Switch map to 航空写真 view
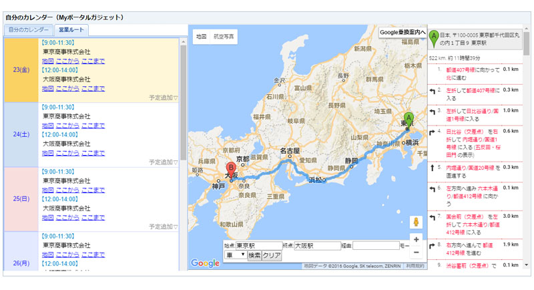The height and width of the screenshot is (290, 534). click(x=224, y=37)
